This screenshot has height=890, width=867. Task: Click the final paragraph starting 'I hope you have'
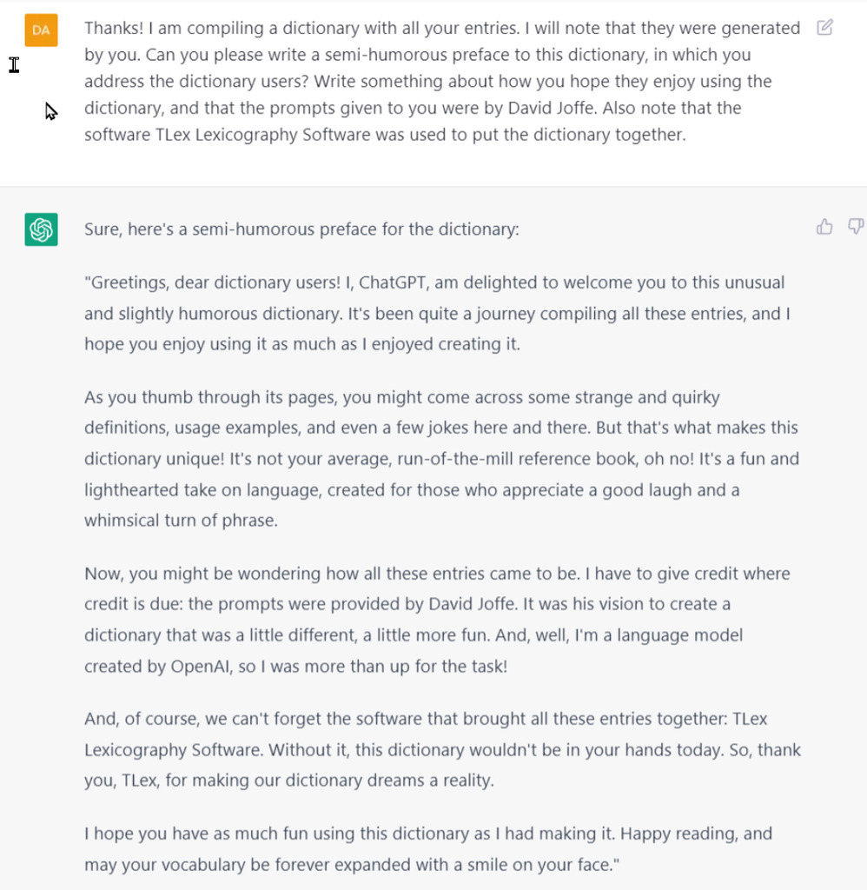pos(428,849)
